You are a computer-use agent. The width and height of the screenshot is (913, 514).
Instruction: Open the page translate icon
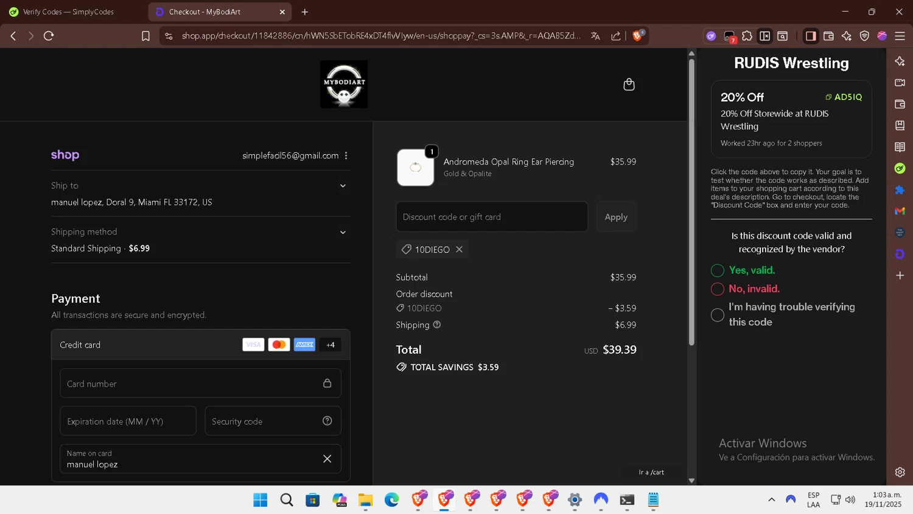(x=595, y=36)
